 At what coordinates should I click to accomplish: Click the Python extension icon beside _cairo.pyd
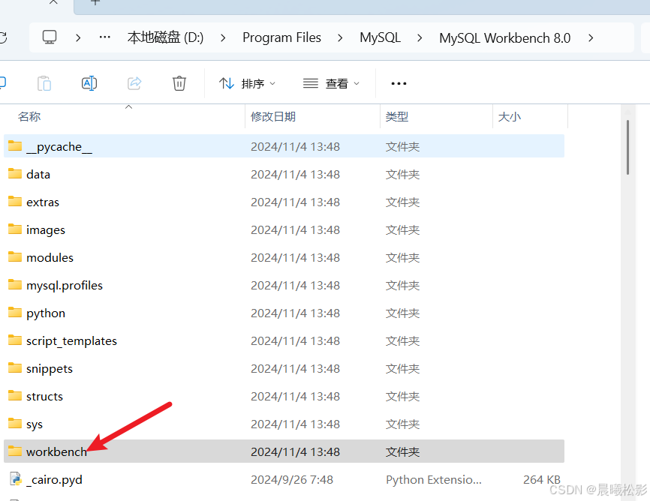point(15,479)
